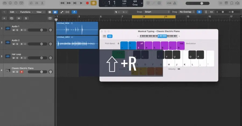Click the yellow cycle range in ruler
The height and width of the screenshot is (126, 242).
coord(154,17)
